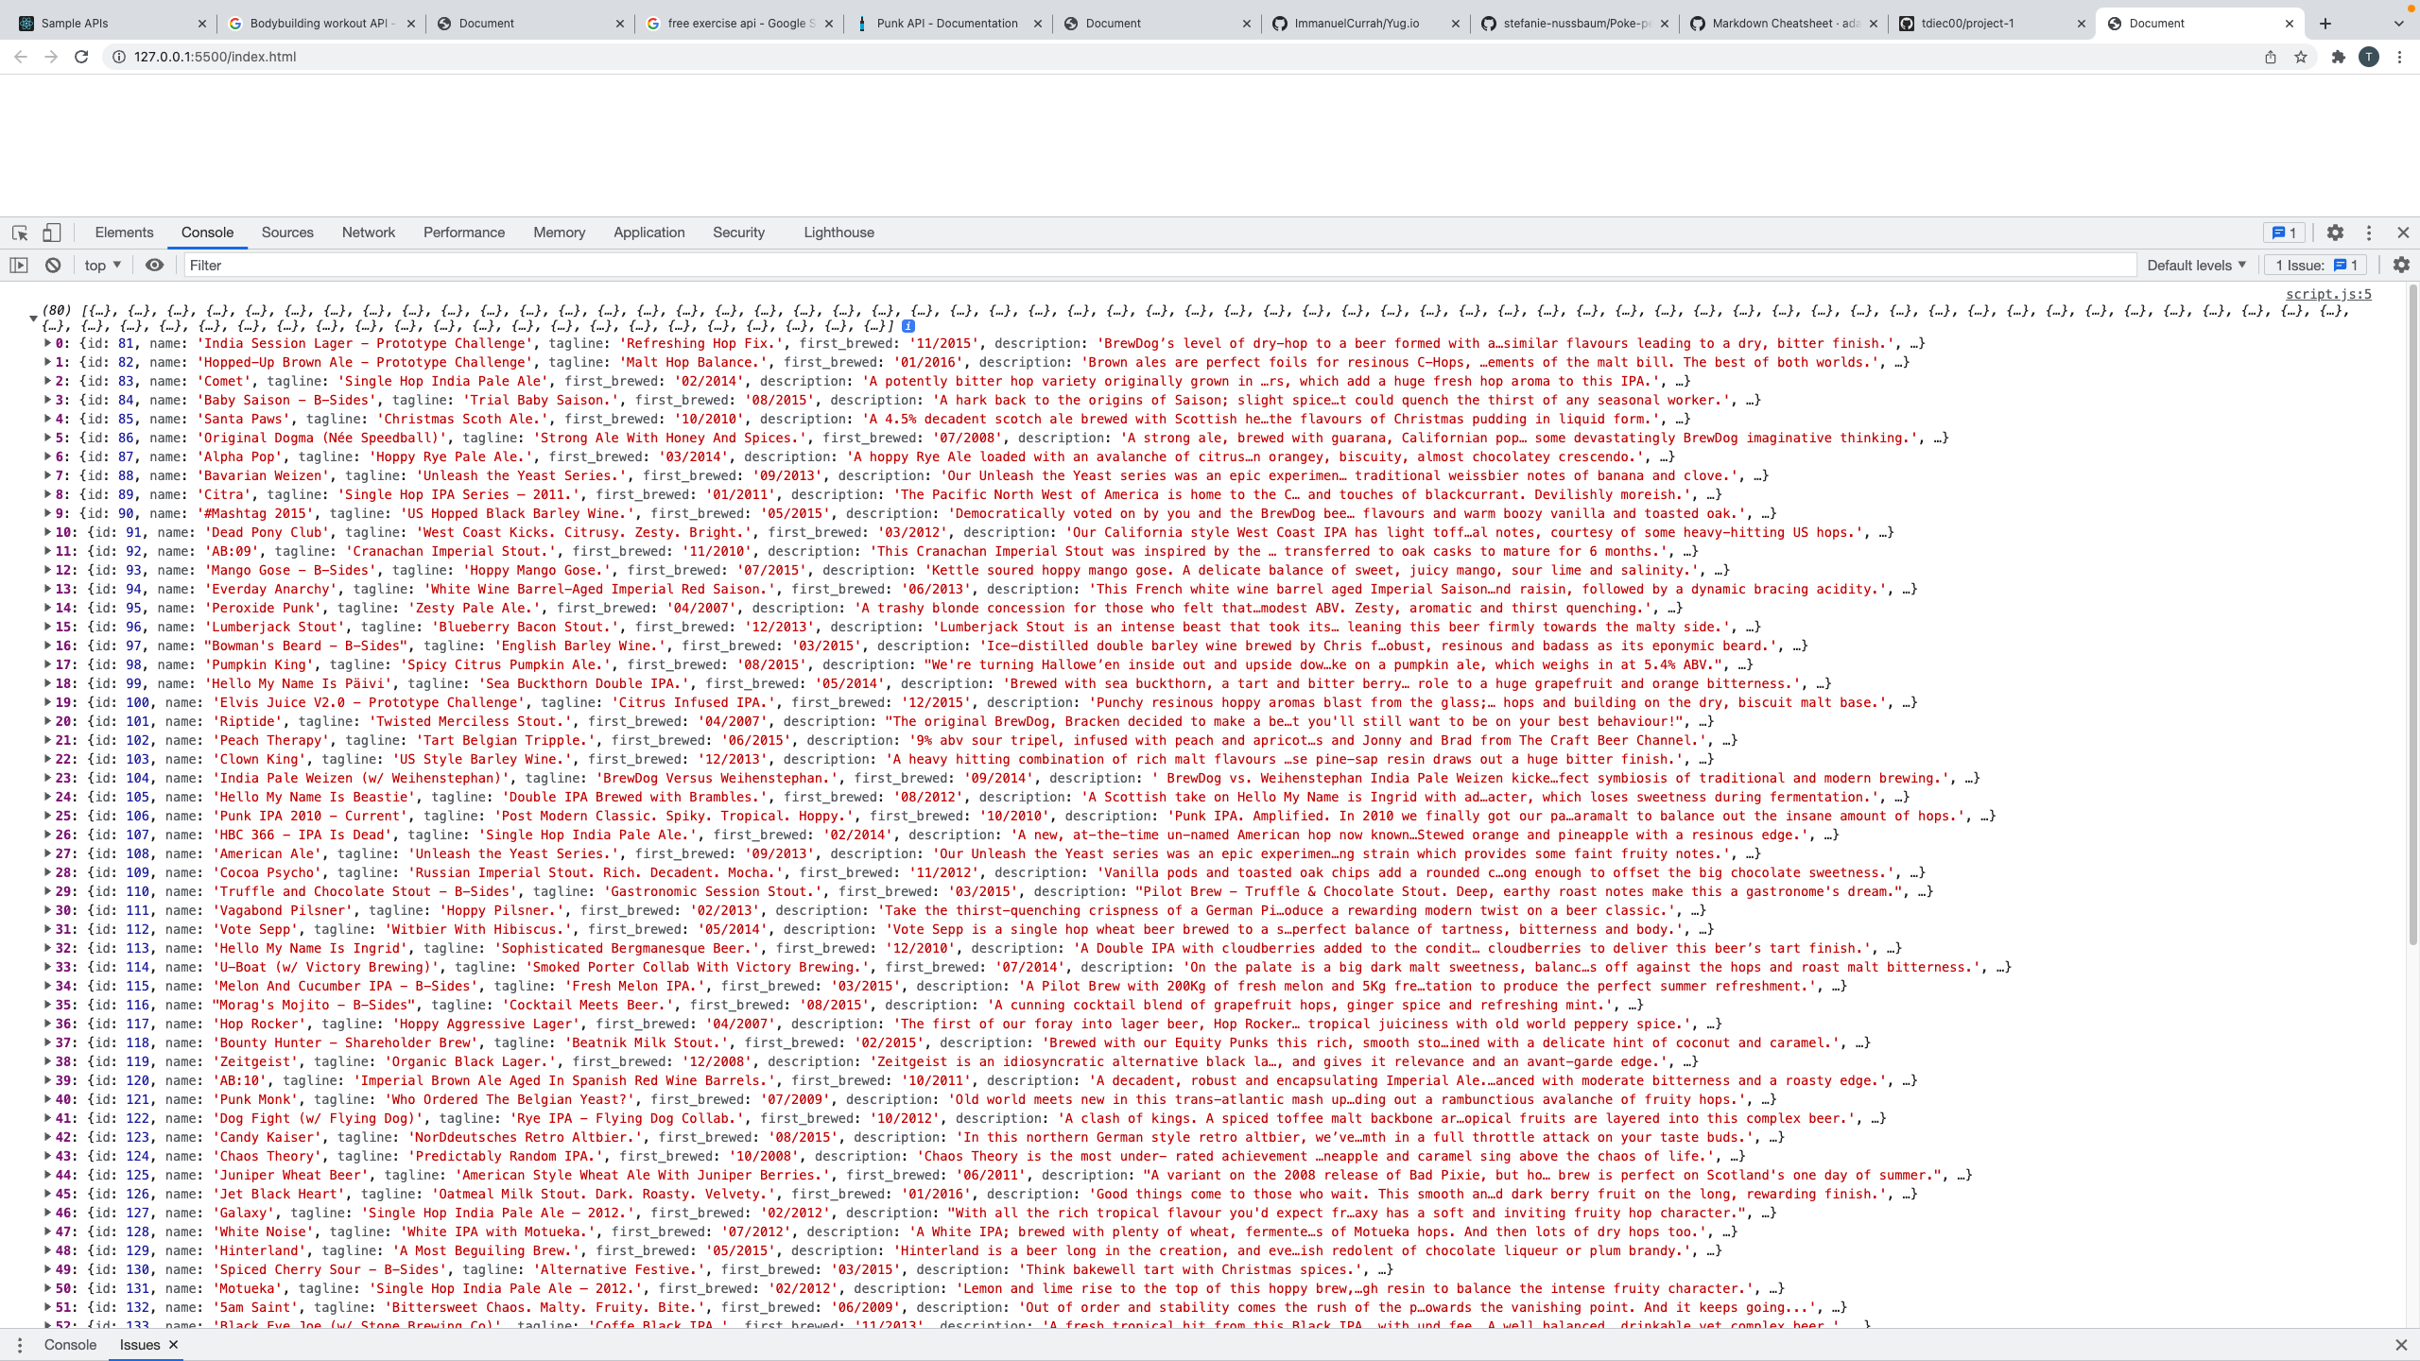Click the inspect element icon

pyautogui.click(x=20, y=231)
